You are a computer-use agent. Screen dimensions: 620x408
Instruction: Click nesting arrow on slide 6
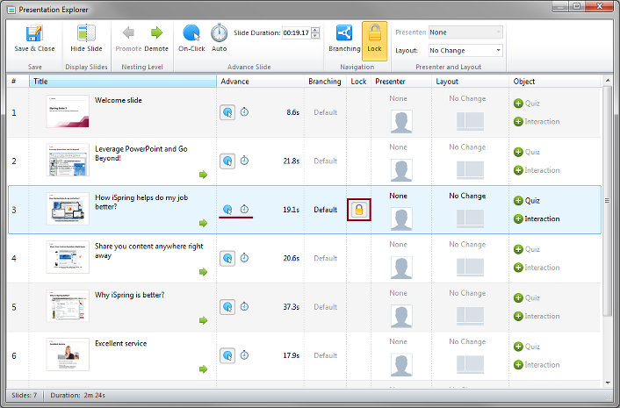(203, 369)
